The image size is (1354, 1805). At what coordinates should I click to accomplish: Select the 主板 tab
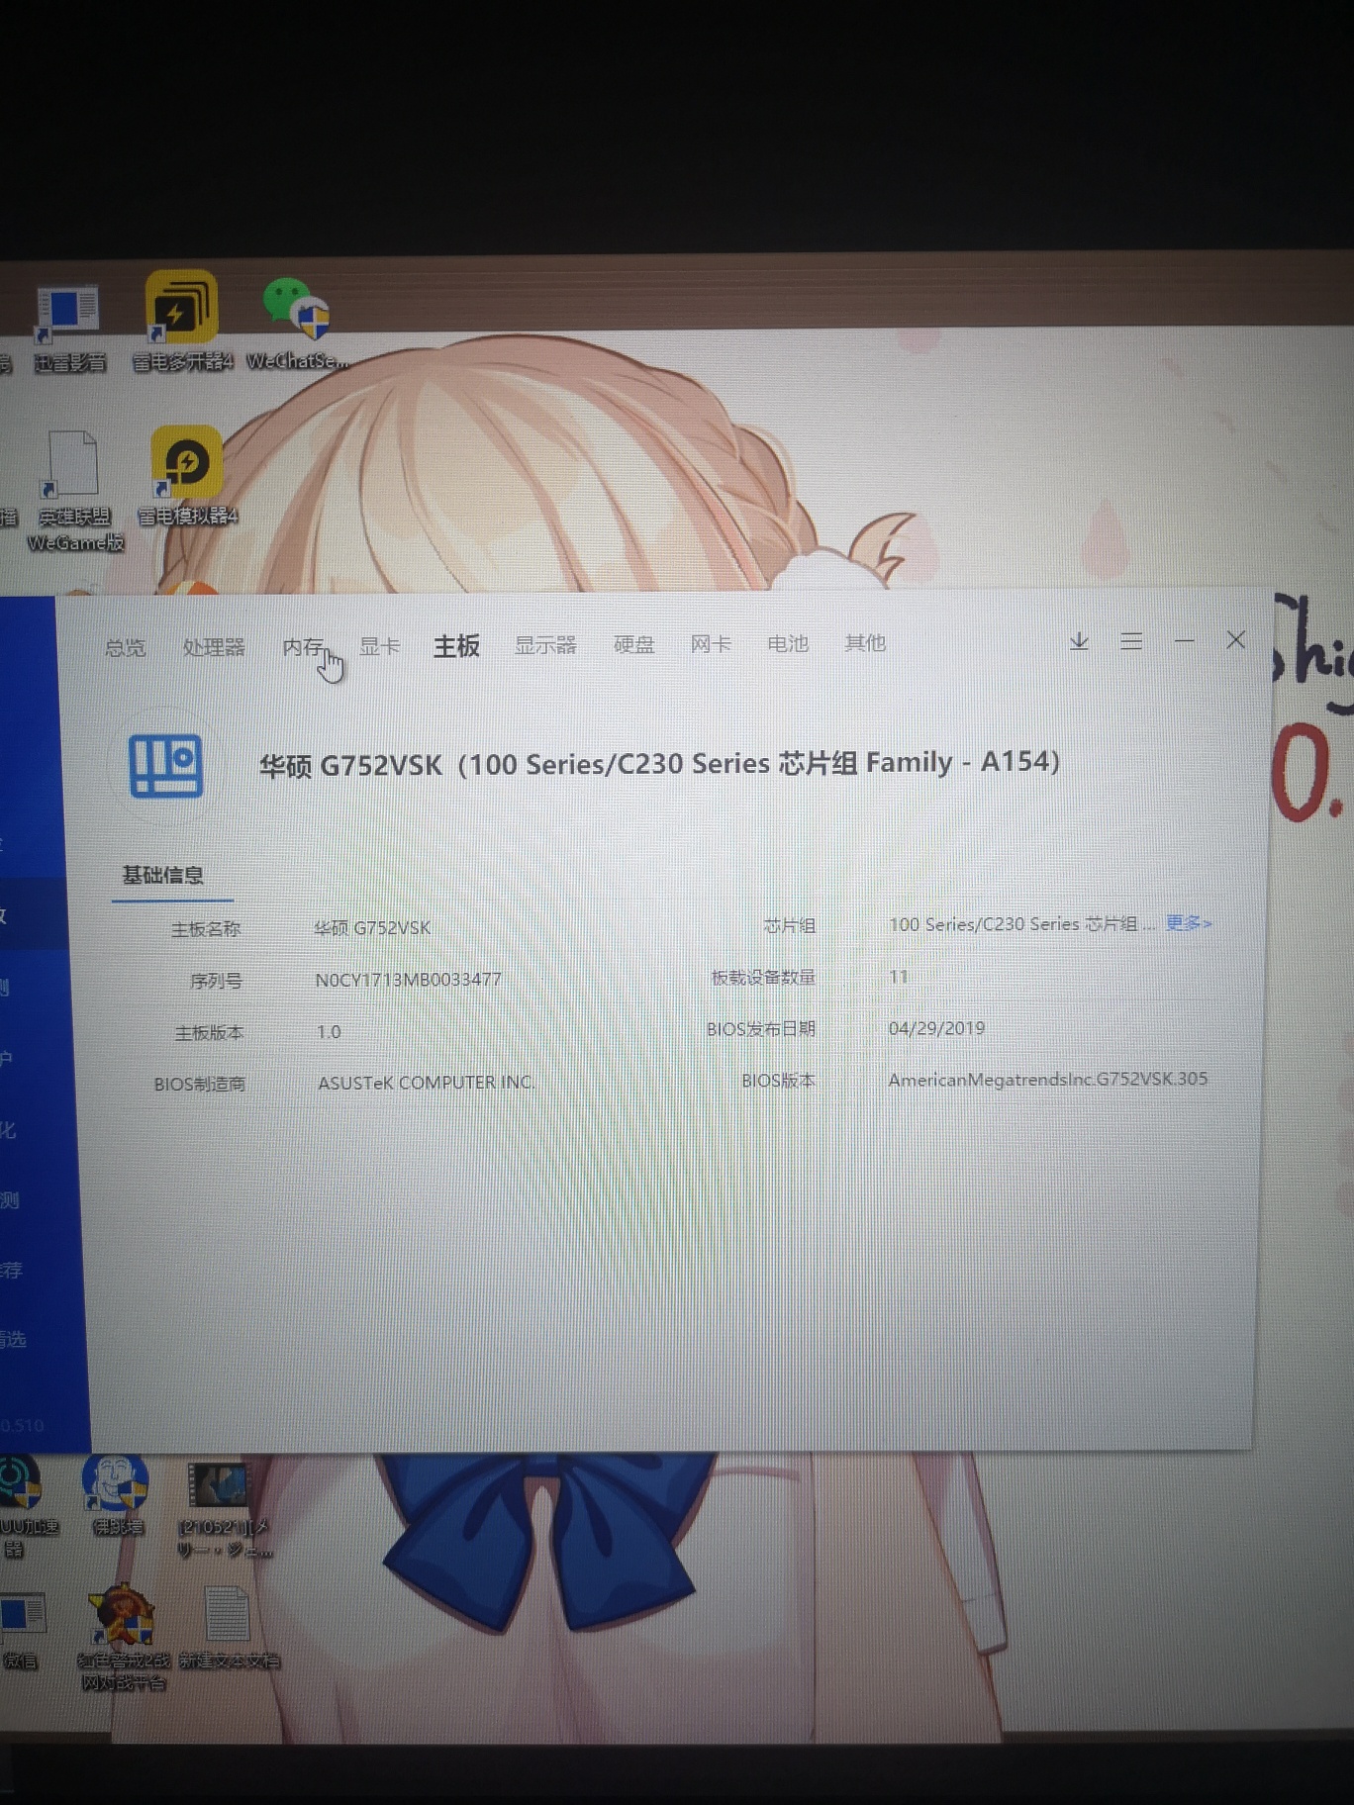coord(456,646)
